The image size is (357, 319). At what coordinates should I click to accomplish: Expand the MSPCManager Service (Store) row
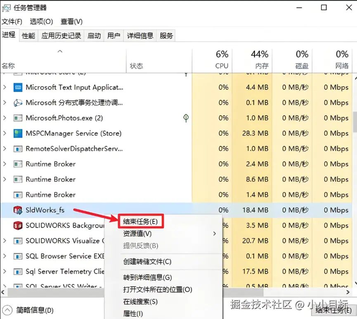click(x=5, y=133)
